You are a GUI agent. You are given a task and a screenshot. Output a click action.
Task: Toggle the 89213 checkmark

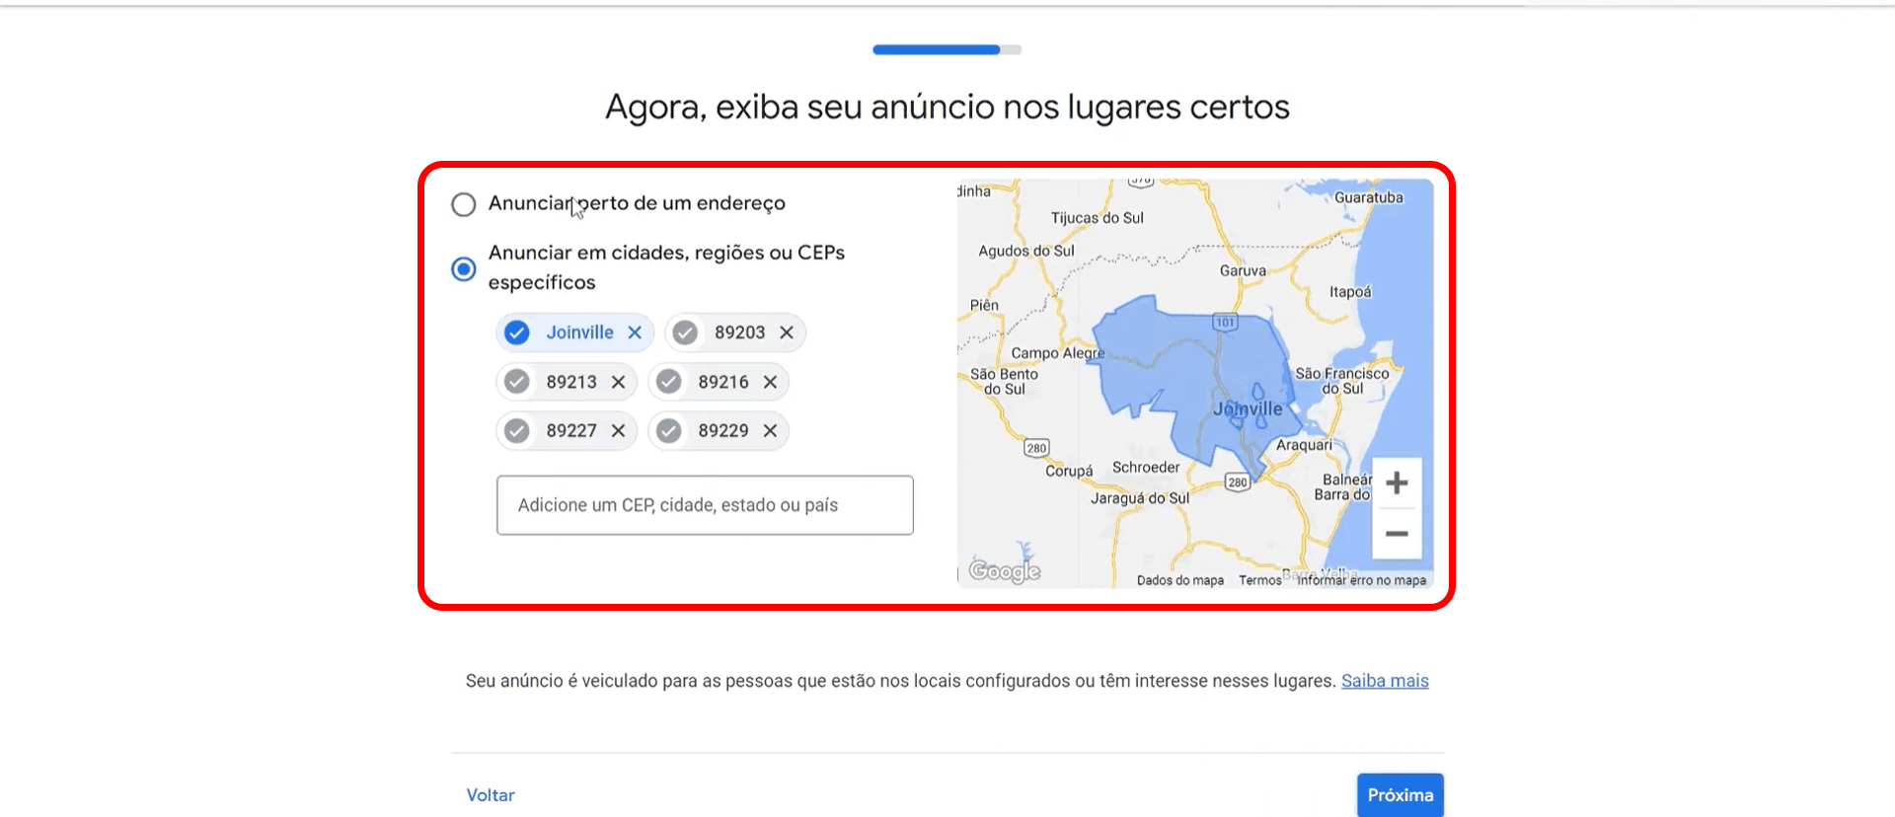point(517,382)
